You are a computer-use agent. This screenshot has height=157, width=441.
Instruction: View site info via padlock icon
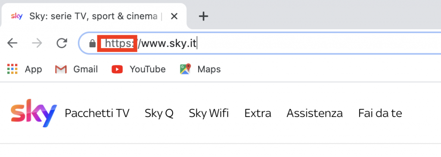[x=92, y=43]
